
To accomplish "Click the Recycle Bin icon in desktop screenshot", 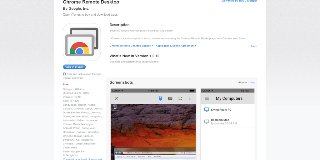I will [115, 107].
